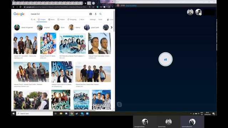Click the Skype icon in the taskbar
Screen dimensions: 228x128
(x=82, y=113)
